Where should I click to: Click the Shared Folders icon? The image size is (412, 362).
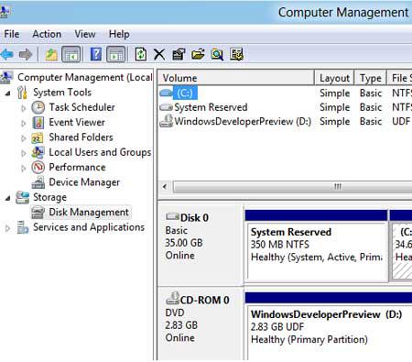point(38,137)
